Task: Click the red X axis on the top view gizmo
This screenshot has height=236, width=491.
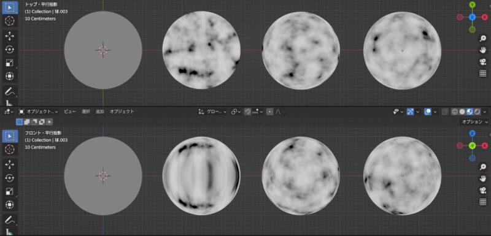Action: point(485,17)
